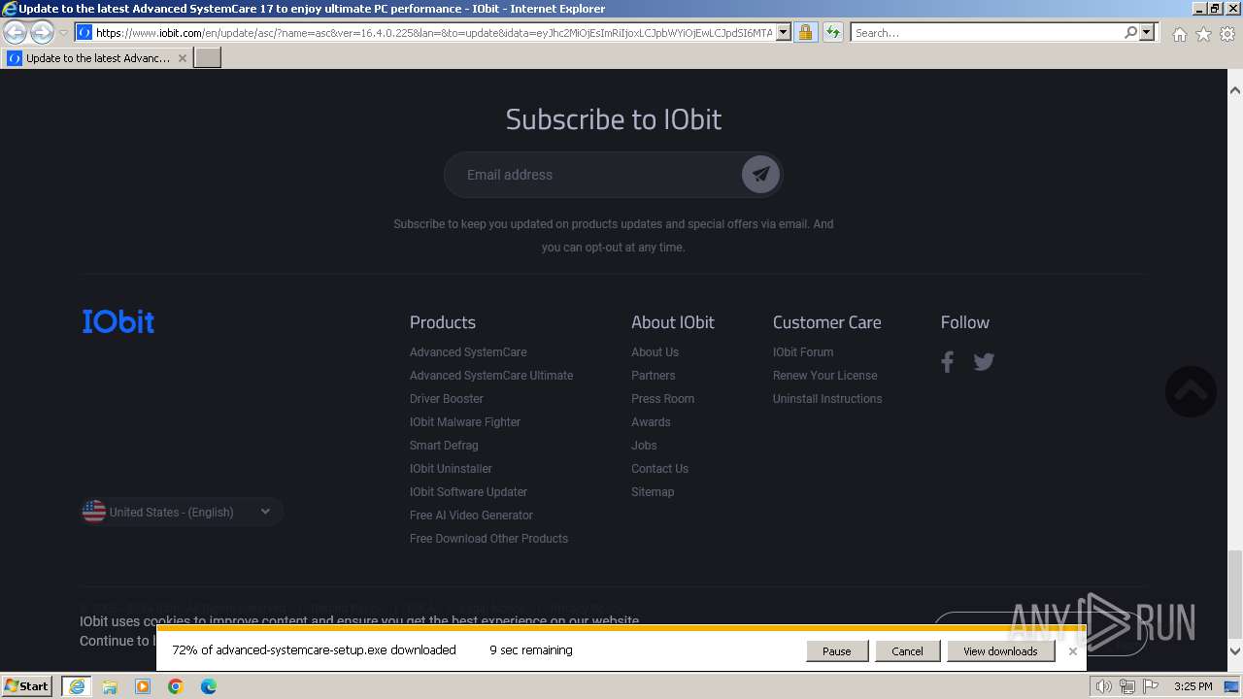Image resolution: width=1243 pixels, height=699 pixels.
Task: Click the security lock icon in address bar
Action: point(805,32)
